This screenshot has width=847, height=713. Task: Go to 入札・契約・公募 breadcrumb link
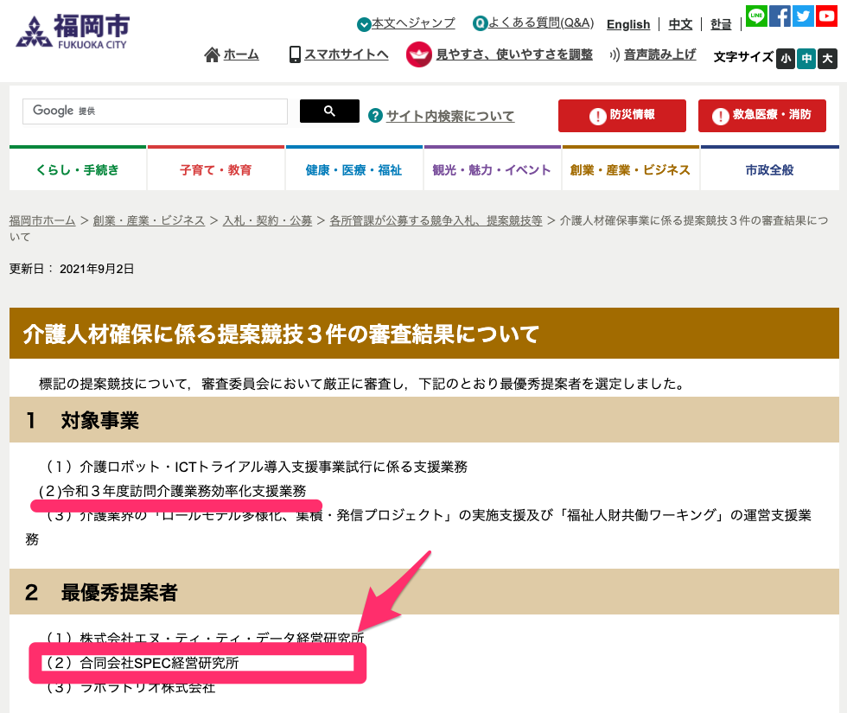point(267,220)
